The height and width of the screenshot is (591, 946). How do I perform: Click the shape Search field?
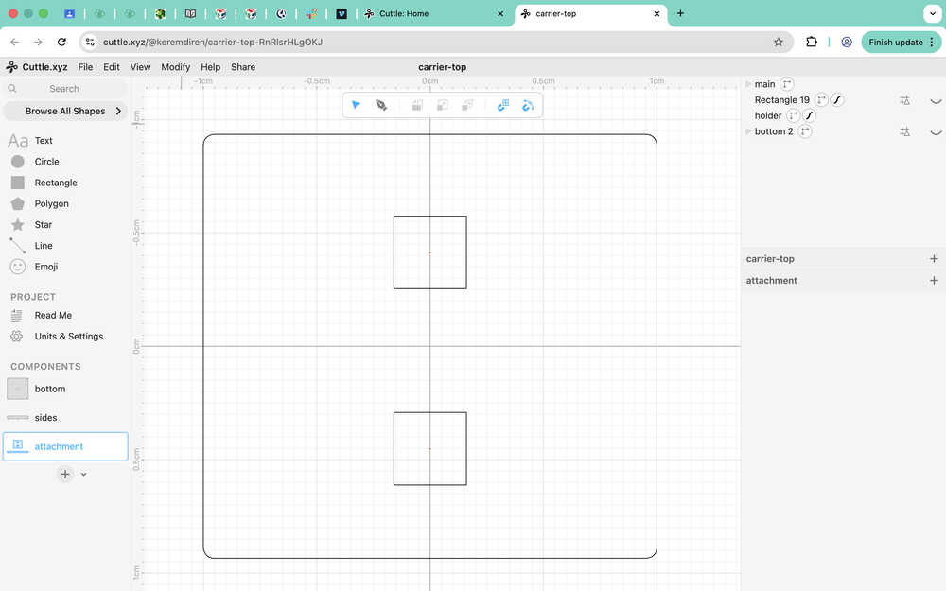coord(65,89)
